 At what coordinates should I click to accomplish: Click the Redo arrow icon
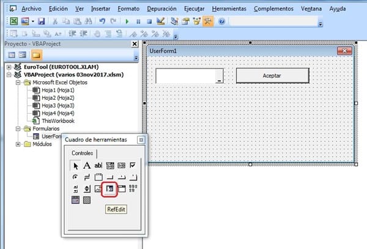coord(113,21)
